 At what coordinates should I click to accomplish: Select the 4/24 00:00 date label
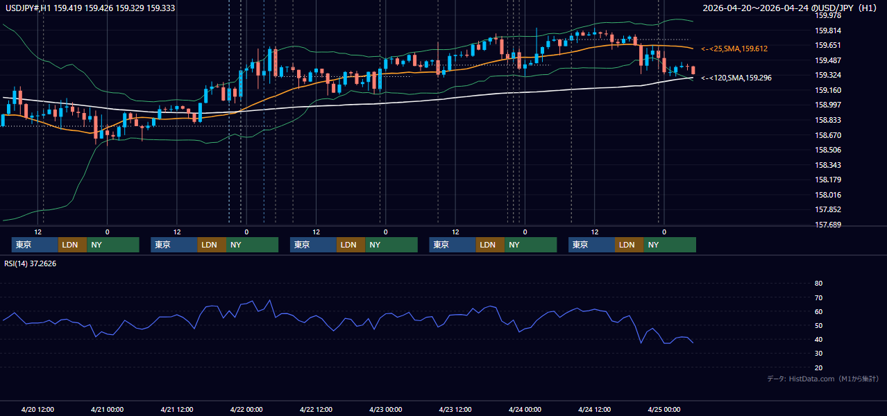525,409
